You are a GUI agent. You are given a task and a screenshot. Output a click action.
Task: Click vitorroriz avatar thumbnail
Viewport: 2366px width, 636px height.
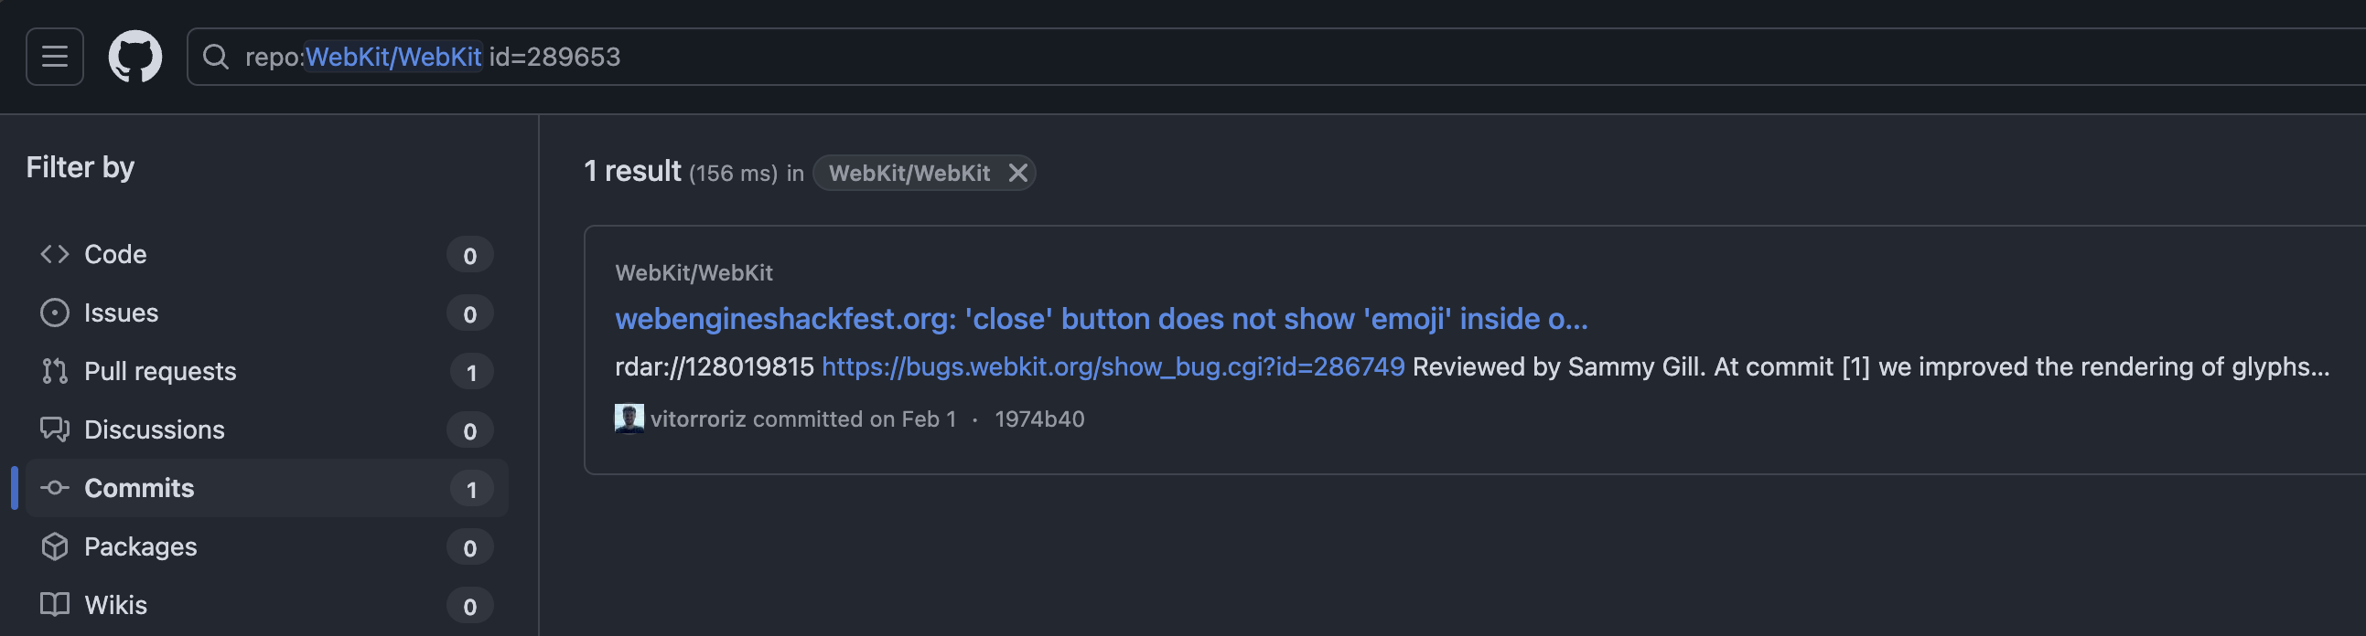[629, 419]
